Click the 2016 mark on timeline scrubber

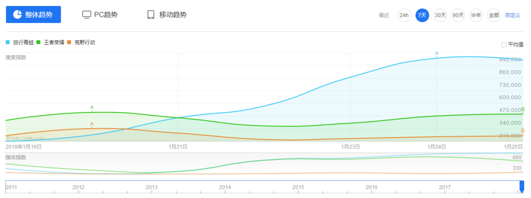point(372,187)
